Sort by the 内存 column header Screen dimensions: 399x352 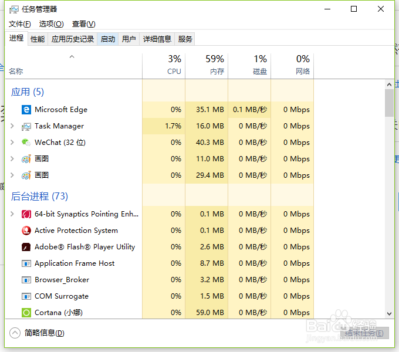(x=207, y=66)
